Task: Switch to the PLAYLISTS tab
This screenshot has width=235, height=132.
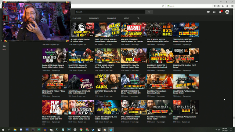Action: [x=77, y=18]
